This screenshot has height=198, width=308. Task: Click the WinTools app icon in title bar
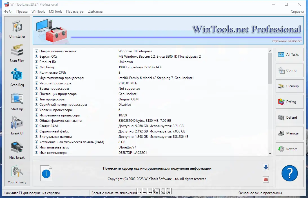pyautogui.click(x=7, y=4)
